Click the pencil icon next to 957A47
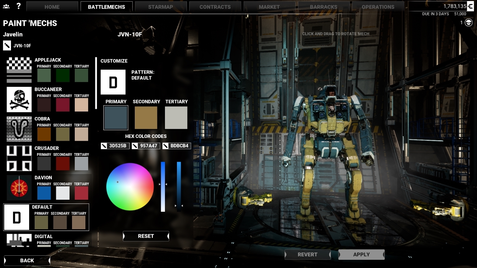 [x=135, y=146]
